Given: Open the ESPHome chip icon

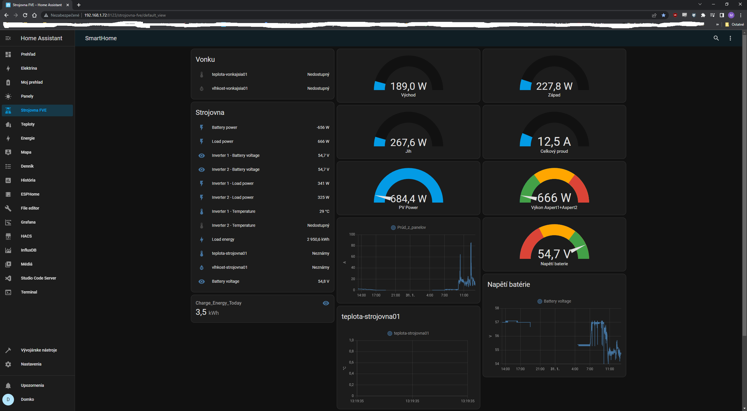Looking at the screenshot, I should pos(8,194).
